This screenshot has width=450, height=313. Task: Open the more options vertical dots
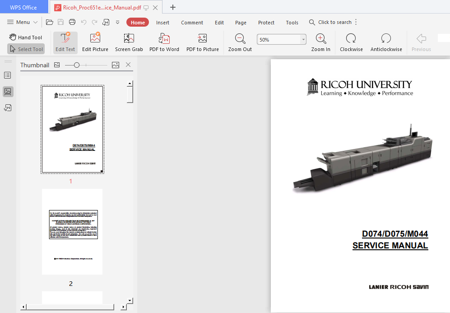click(x=356, y=22)
